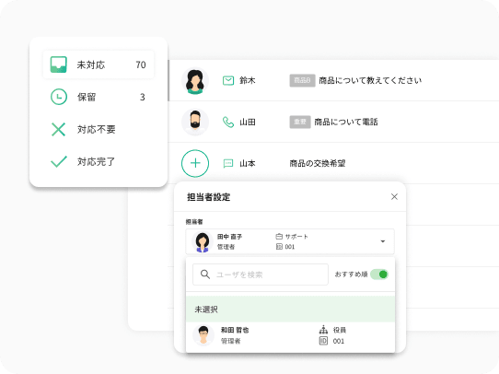Viewport: 499px width, 374px height.
Task: Click the 山田 name text
Action: [x=248, y=122]
